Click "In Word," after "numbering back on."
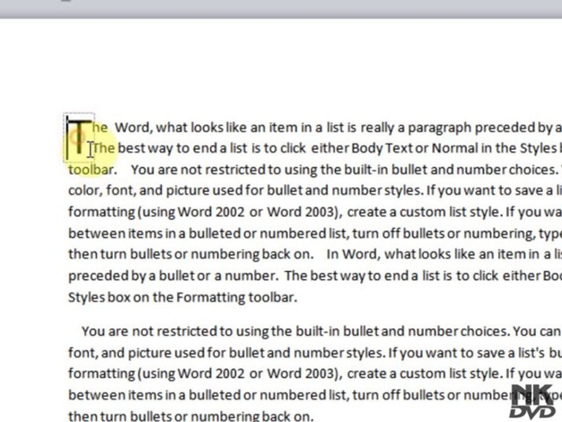This screenshot has height=422, width=562. coord(354,254)
